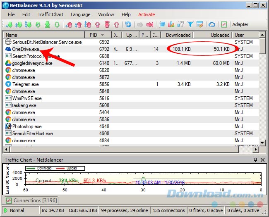Image resolution: width=269 pixels, height=217 pixels.
Task: Click the blue reset circular arrow icon
Action: click(128, 24)
